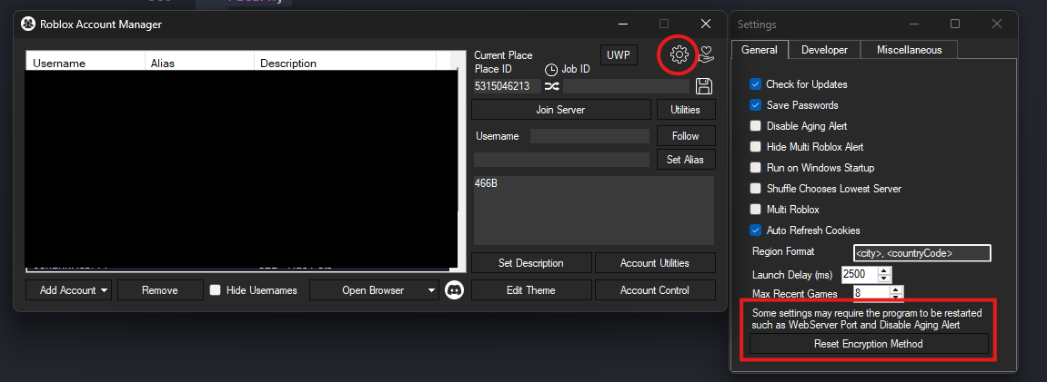Enable Hide Multi Roblox Alert
Screen dimensions: 1047x382
click(755, 146)
